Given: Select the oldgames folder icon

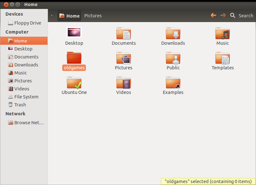Looking at the screenshot, I should tap(74, 58).
